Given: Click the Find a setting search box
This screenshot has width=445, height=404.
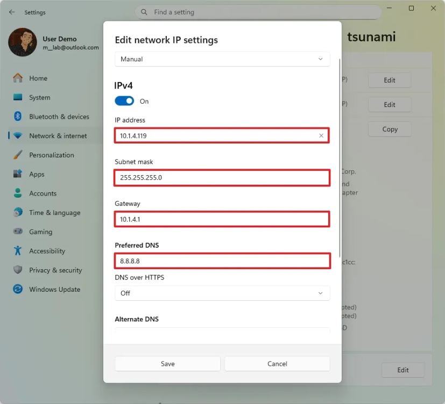Looking at the screenshot, I should point(257,12).
